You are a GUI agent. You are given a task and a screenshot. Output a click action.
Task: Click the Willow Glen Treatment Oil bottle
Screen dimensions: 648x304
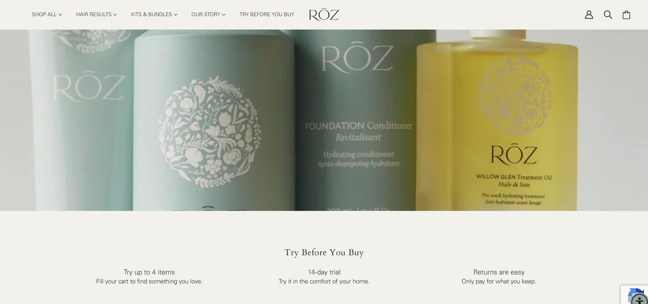pyautogui.click(x=497, y=120)
